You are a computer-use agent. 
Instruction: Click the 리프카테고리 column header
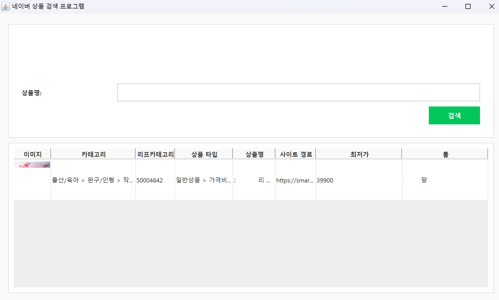pyautogui.click(x=155, y=154)
